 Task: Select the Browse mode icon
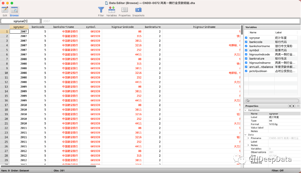(14, 12)
